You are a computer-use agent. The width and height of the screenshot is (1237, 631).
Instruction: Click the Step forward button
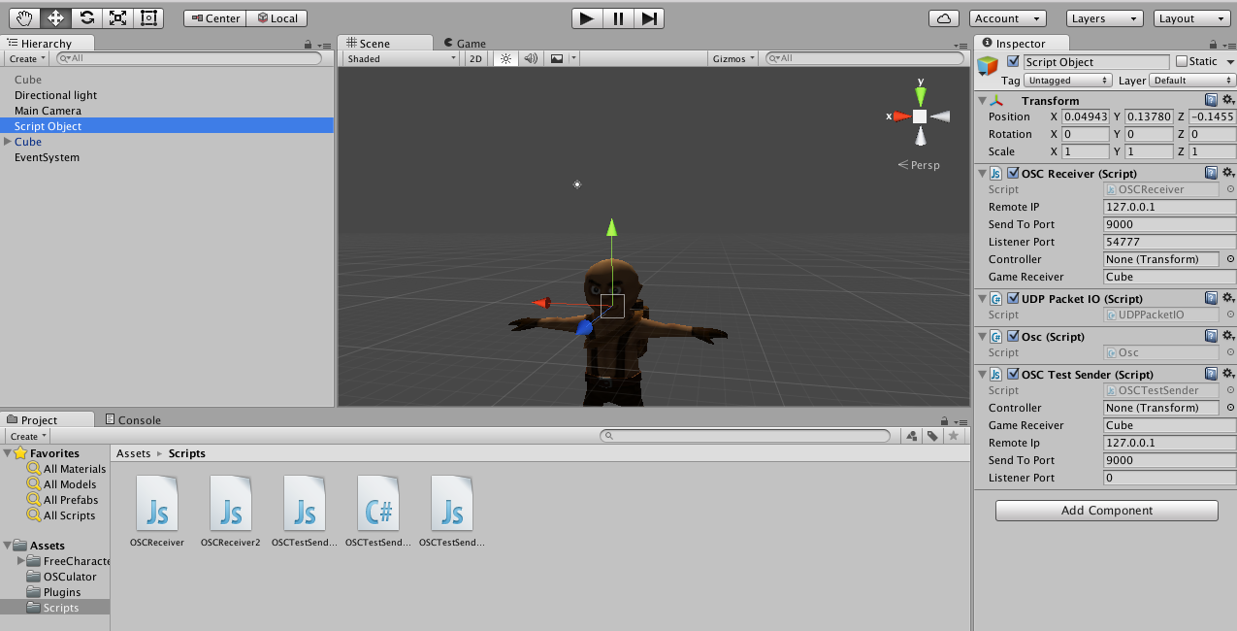[649, 17]
